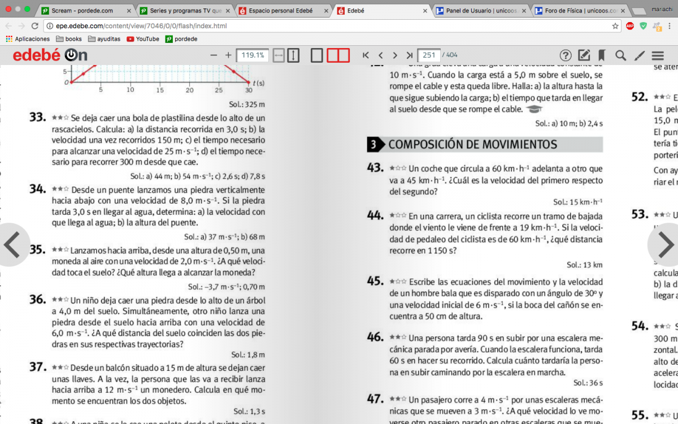
Task: Select the pencil drawing tool
Action: coord(639,55)
